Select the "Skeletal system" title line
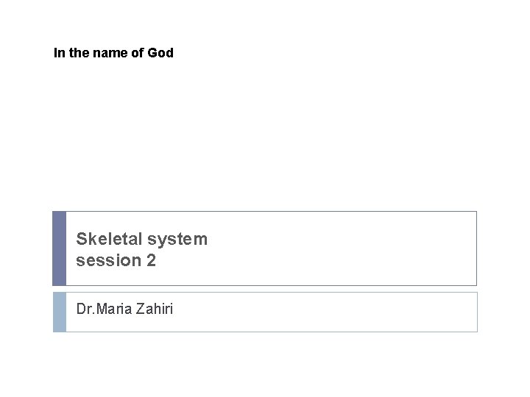530x397 pixels. pos(142,239)
